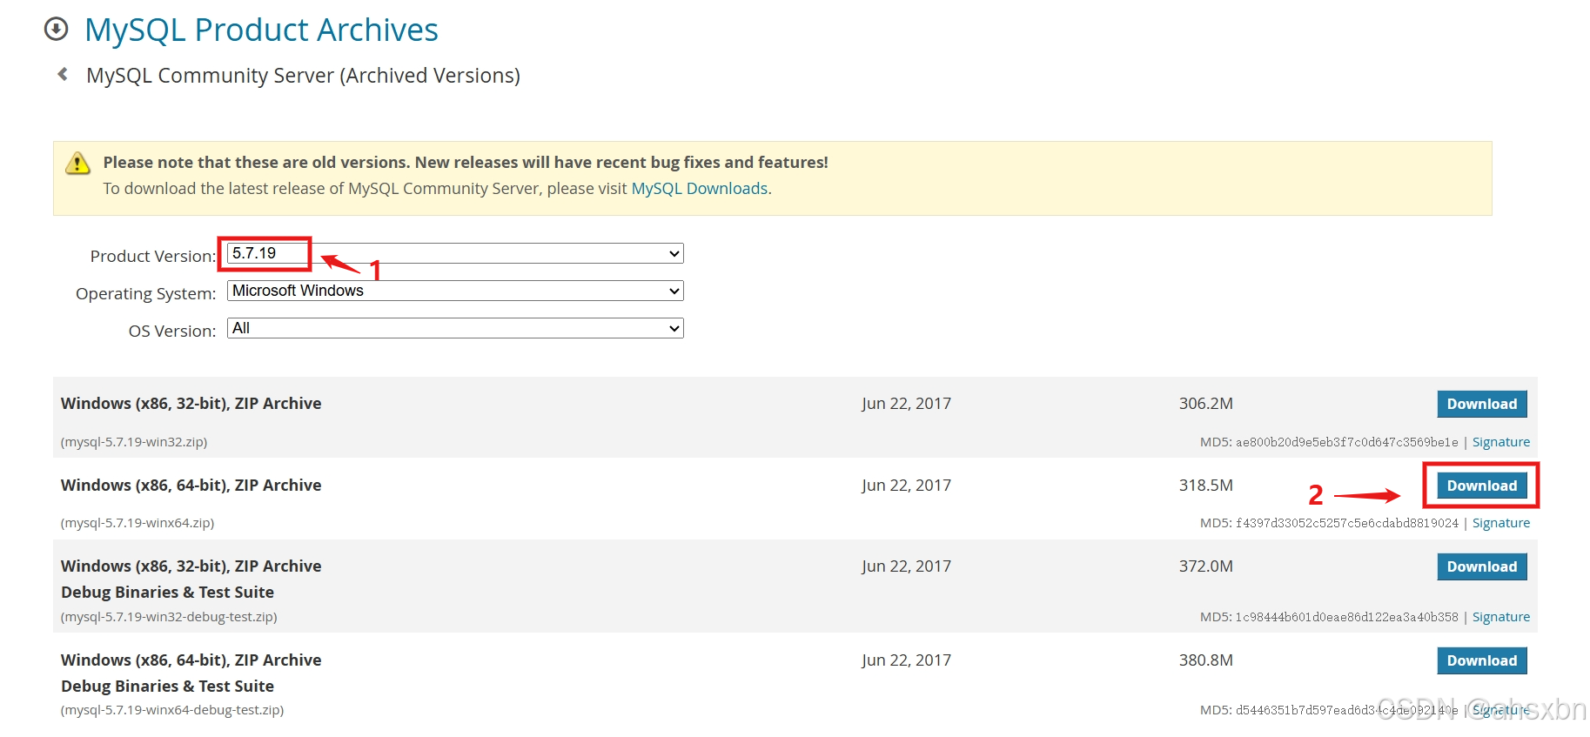
Task: Click MD5 hash starting with f4397d33
Action: point(1346,523)
